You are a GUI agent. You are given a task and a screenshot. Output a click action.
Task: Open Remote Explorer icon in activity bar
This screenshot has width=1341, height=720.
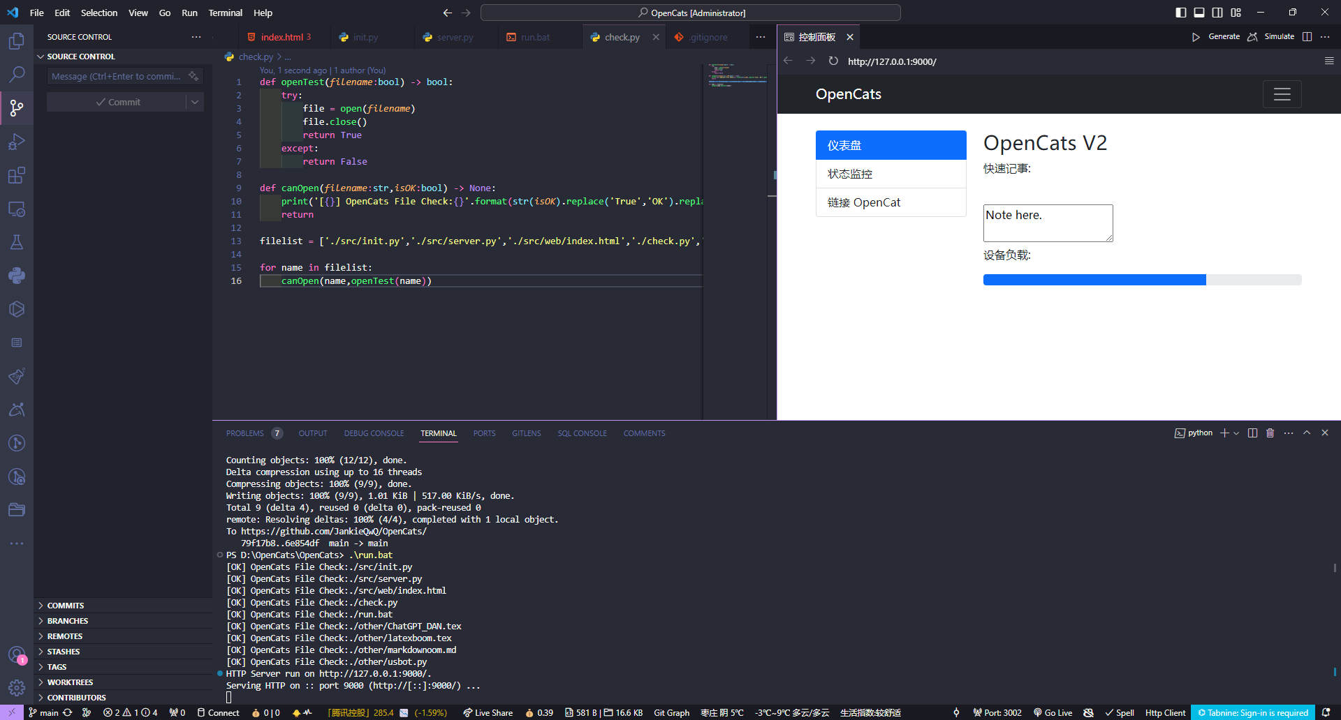point(17,209)
